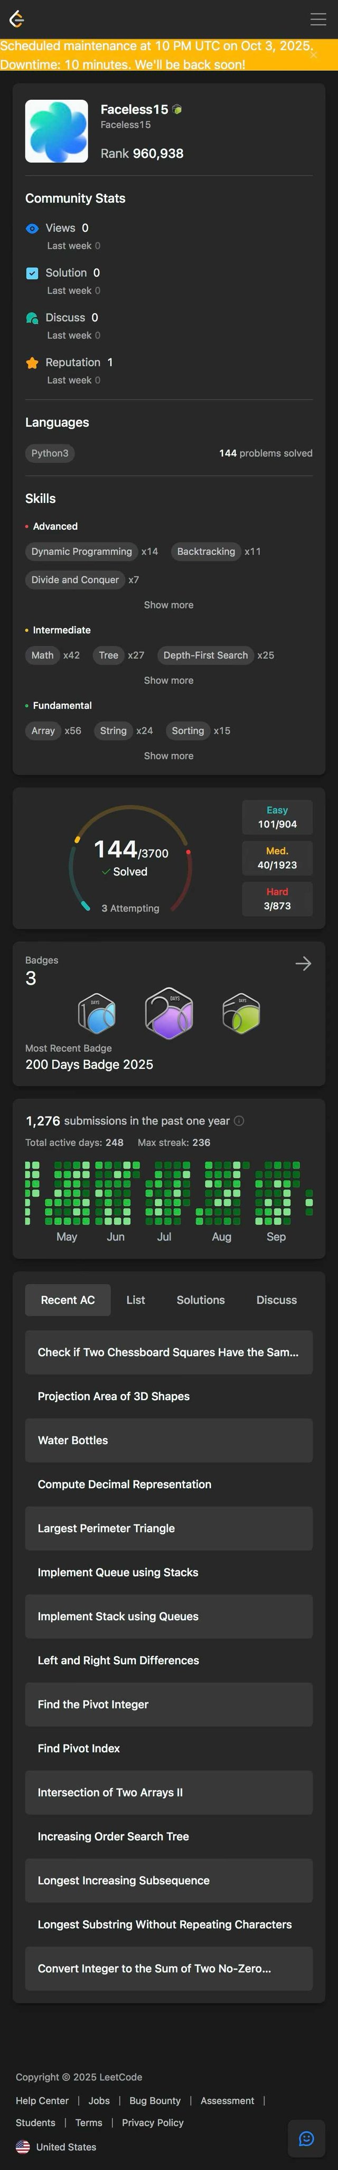Show more Fundamental skills
This screenshot has height=2170, width=338.
coord(168,756)
